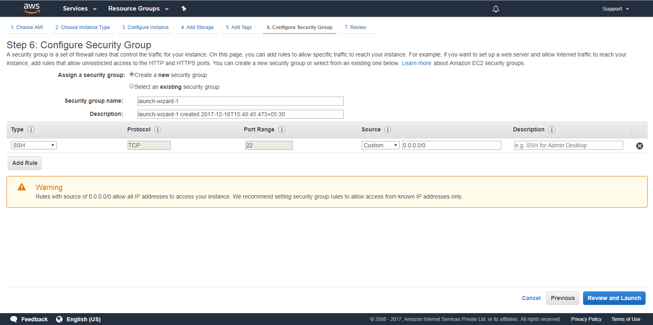This screenshot has height=325, width=653.
Task: Switch to the 7. Review step
Action: (x=355, y=27)
